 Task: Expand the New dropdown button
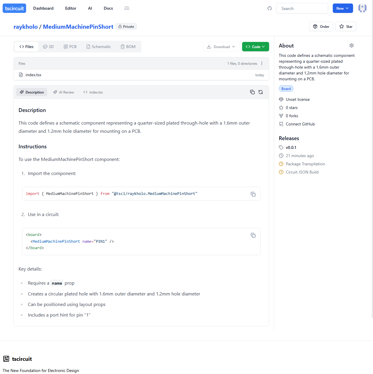[x=343, y=8]
